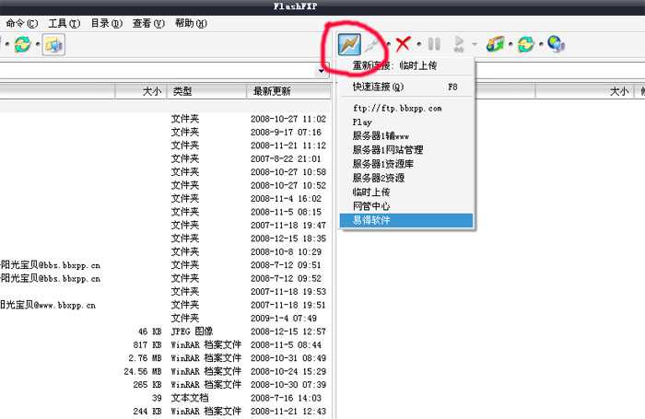The width and height of the screenshot is (645, 419).
Task: Select the 817 KB WinRAR archive row
Action: 165,344
